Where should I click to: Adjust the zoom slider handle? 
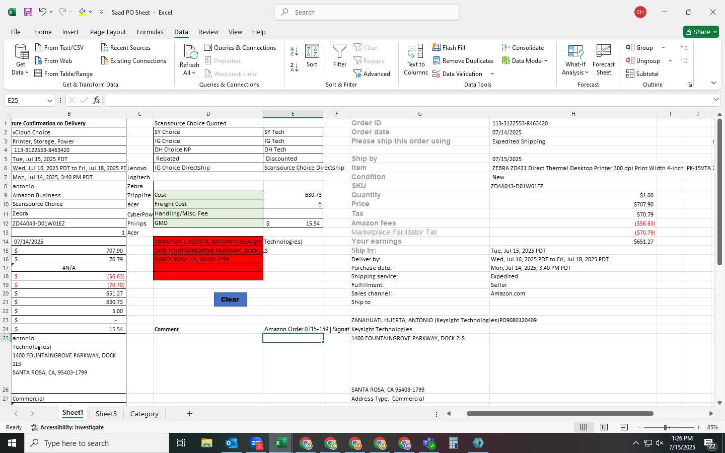666,427
